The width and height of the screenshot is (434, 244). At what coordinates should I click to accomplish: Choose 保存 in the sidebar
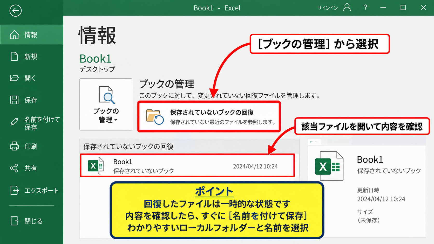point(31,100)
